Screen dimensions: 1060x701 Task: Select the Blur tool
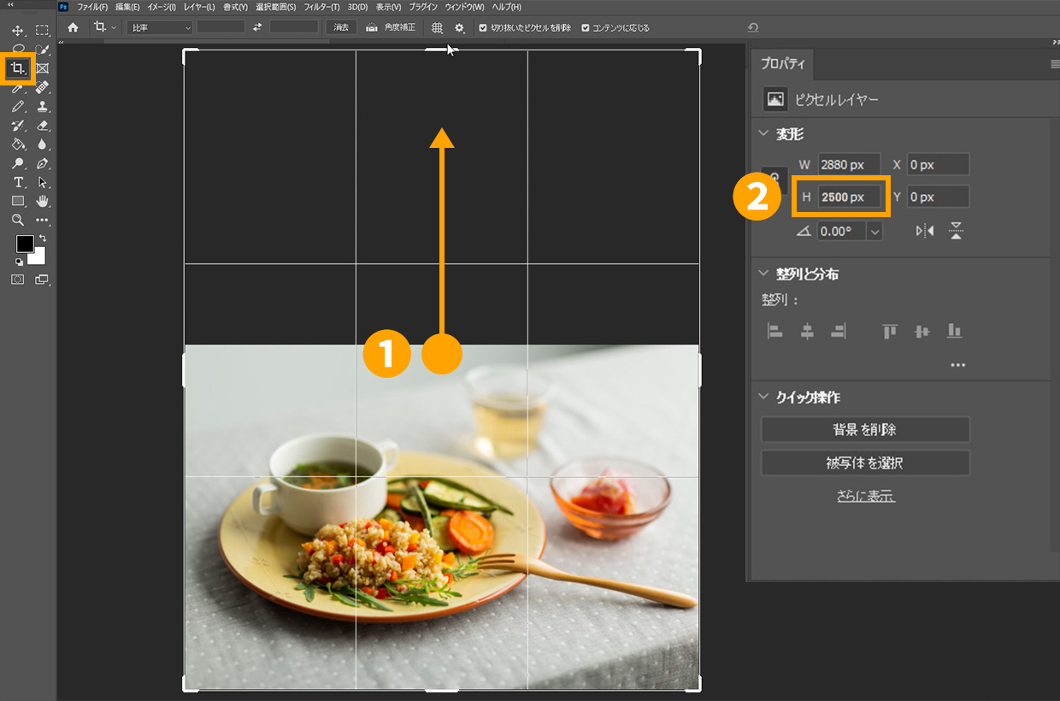click(42, 144)
